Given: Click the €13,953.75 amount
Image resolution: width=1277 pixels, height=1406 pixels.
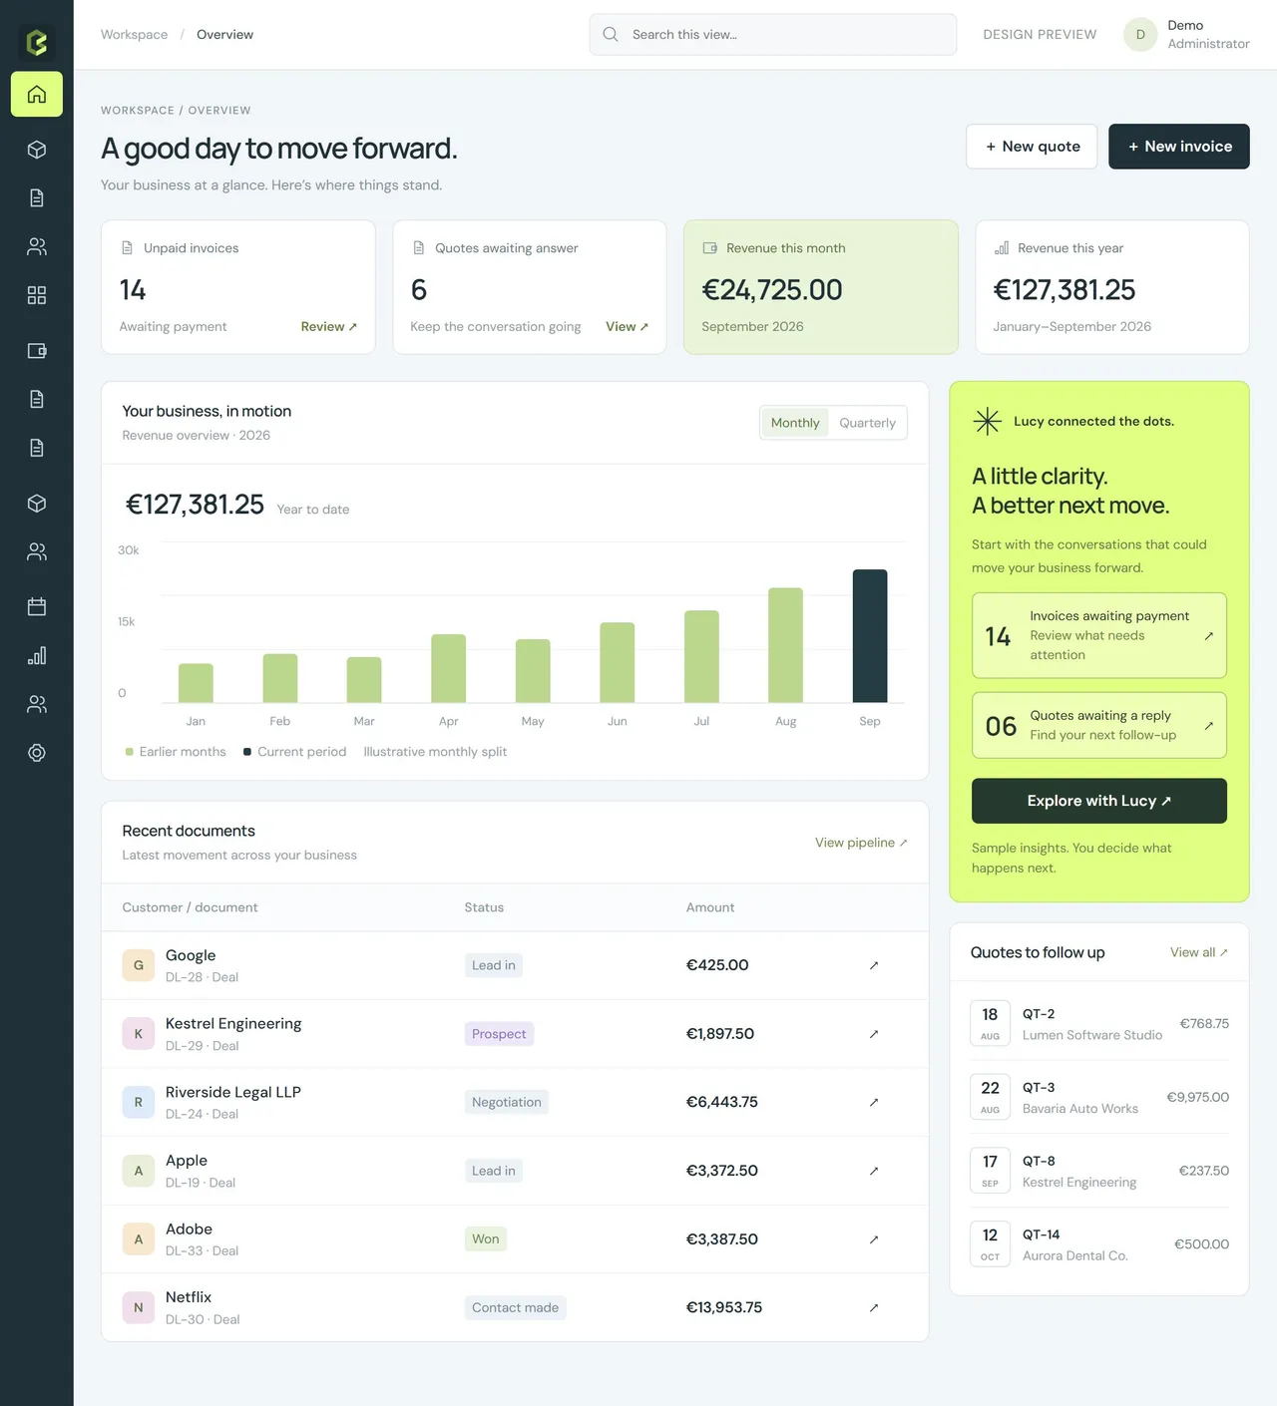Looking at the screenshot, I should 724,1307.
